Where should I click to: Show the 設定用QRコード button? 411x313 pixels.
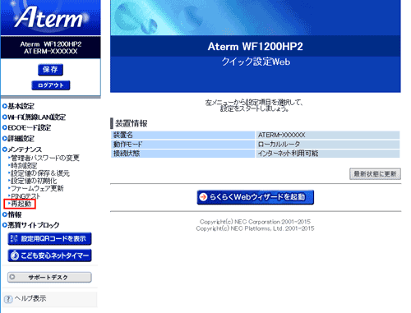click(x=49, y=239)
